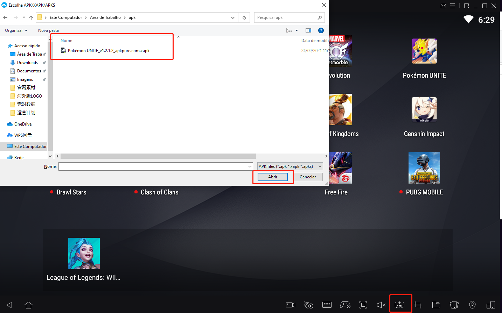Screen dimensions: 502x313
Task: Open the virtual keyboard settings
Action: point(327,305)
